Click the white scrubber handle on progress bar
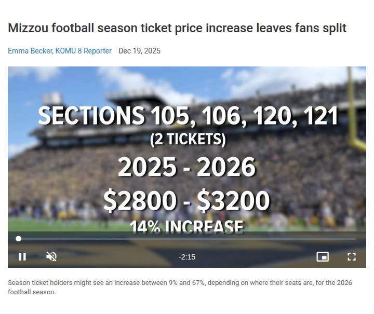This screenshot has height=314, width=374. tap(19, 239)
